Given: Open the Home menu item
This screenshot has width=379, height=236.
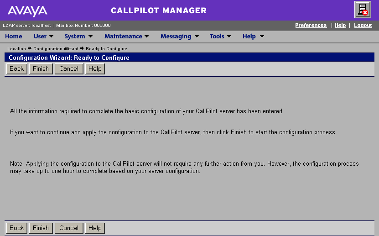Looking at the screenshot, I should click(14, 36).
